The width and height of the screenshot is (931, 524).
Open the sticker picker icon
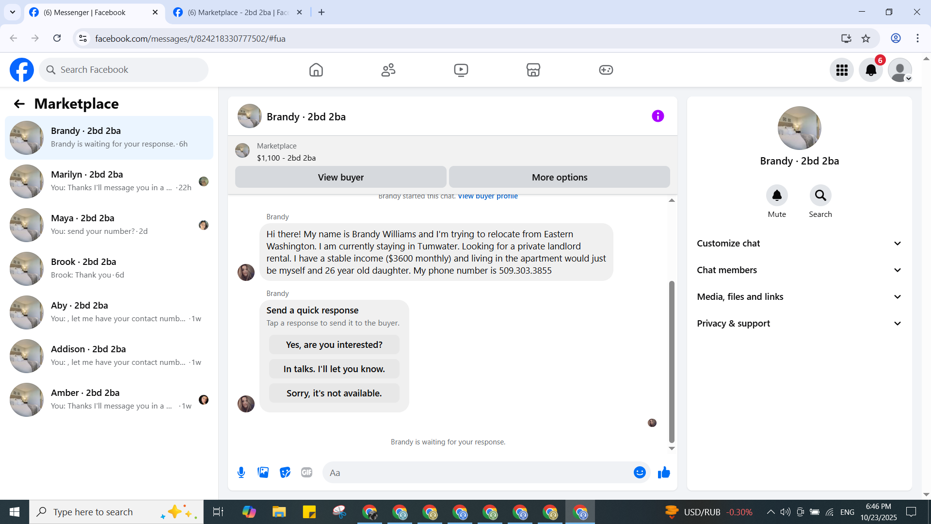(285, 473)
